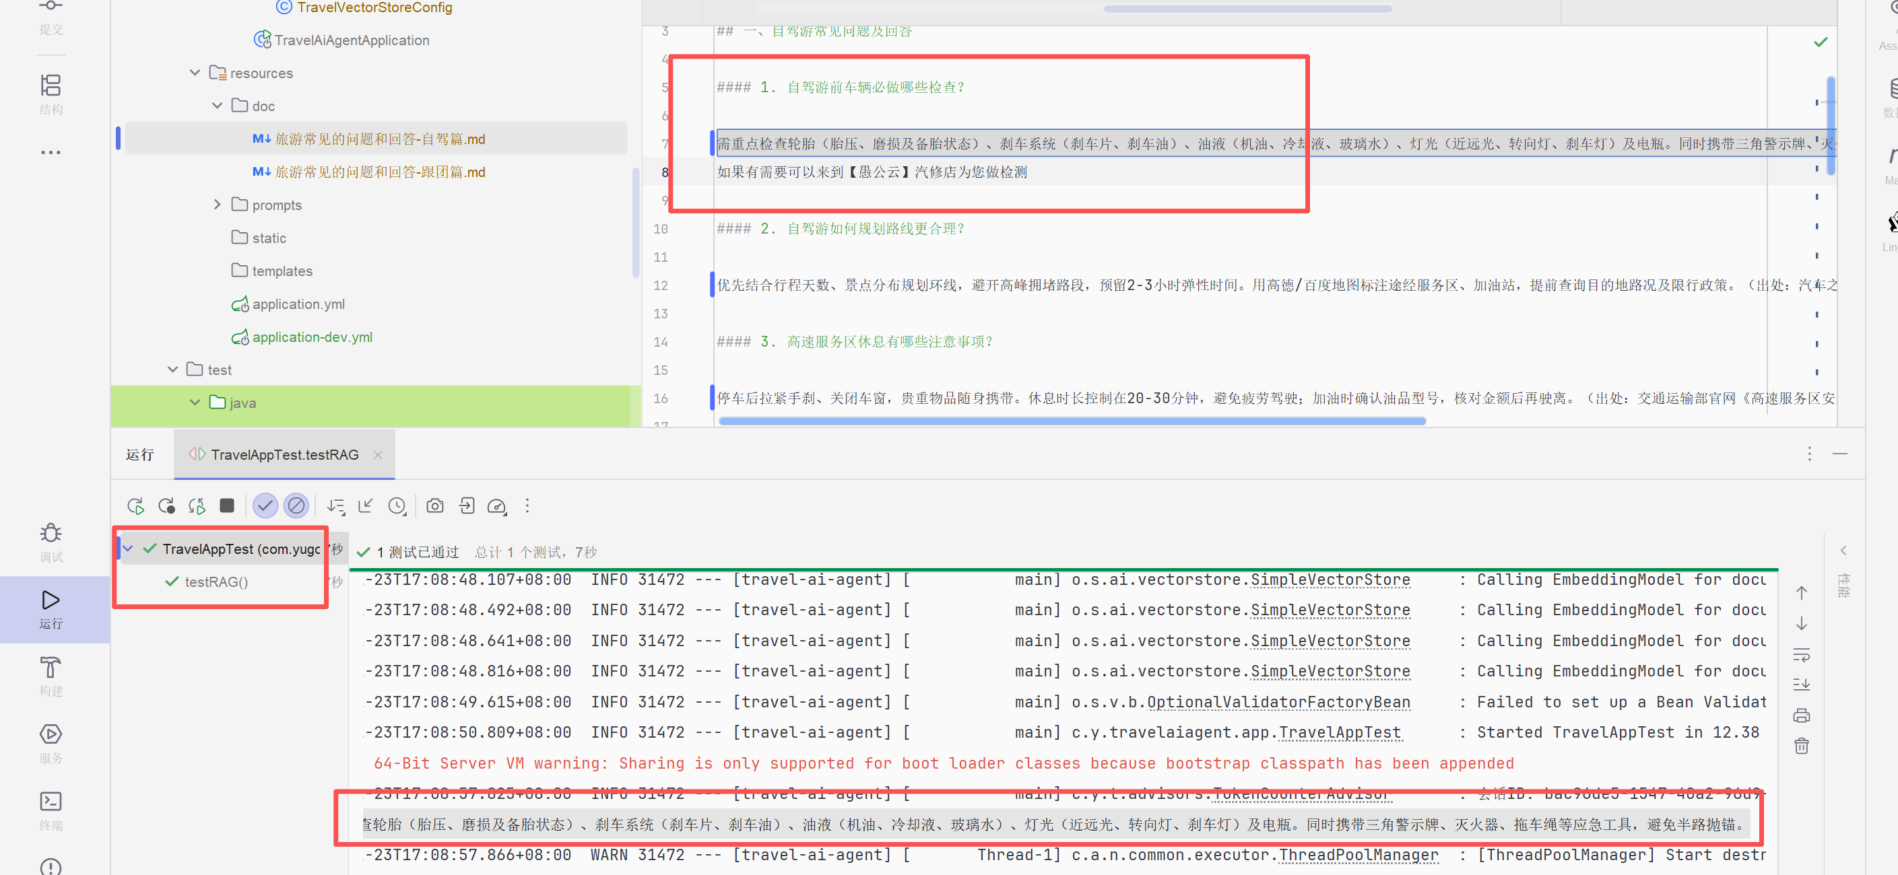Click the Rerun test icon
Screen dimensions: 1898x875
(x=135, y=506)
